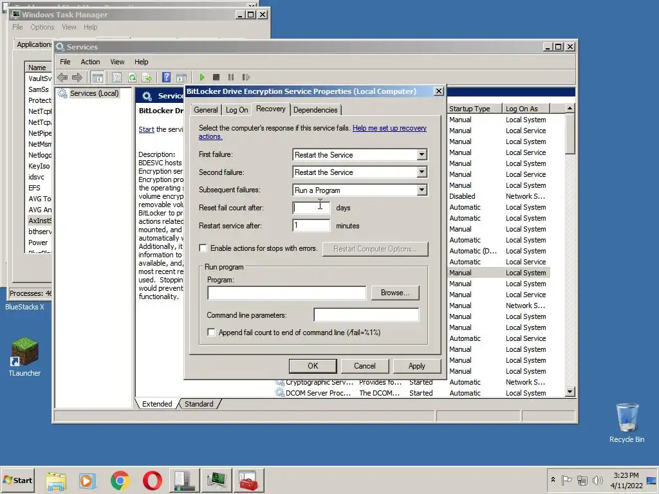Select the DCOM Server Proc... service row
The image size is (659, 494).
point(413,393)
